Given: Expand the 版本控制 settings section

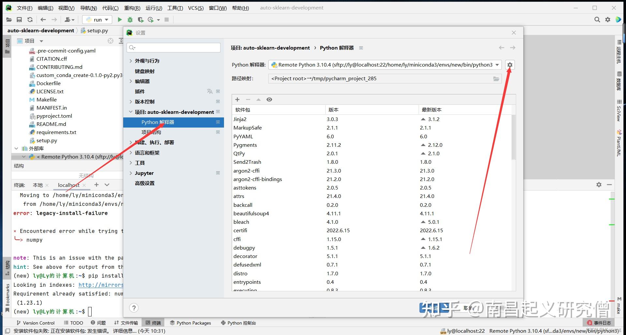Looking at the screenshot, I should point(131,102).
